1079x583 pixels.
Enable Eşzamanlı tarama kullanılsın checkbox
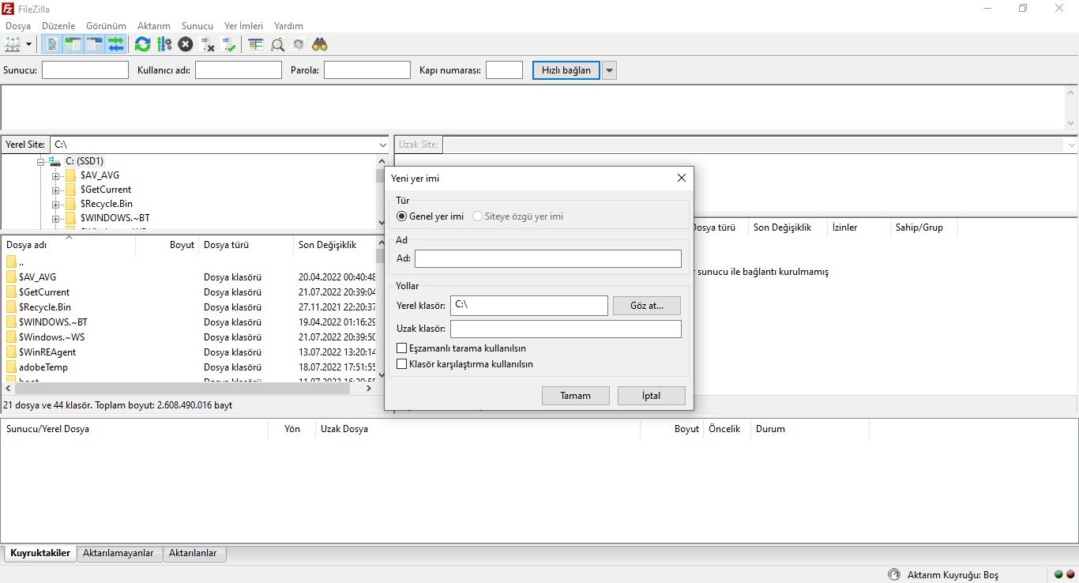[x=402, y=348]
